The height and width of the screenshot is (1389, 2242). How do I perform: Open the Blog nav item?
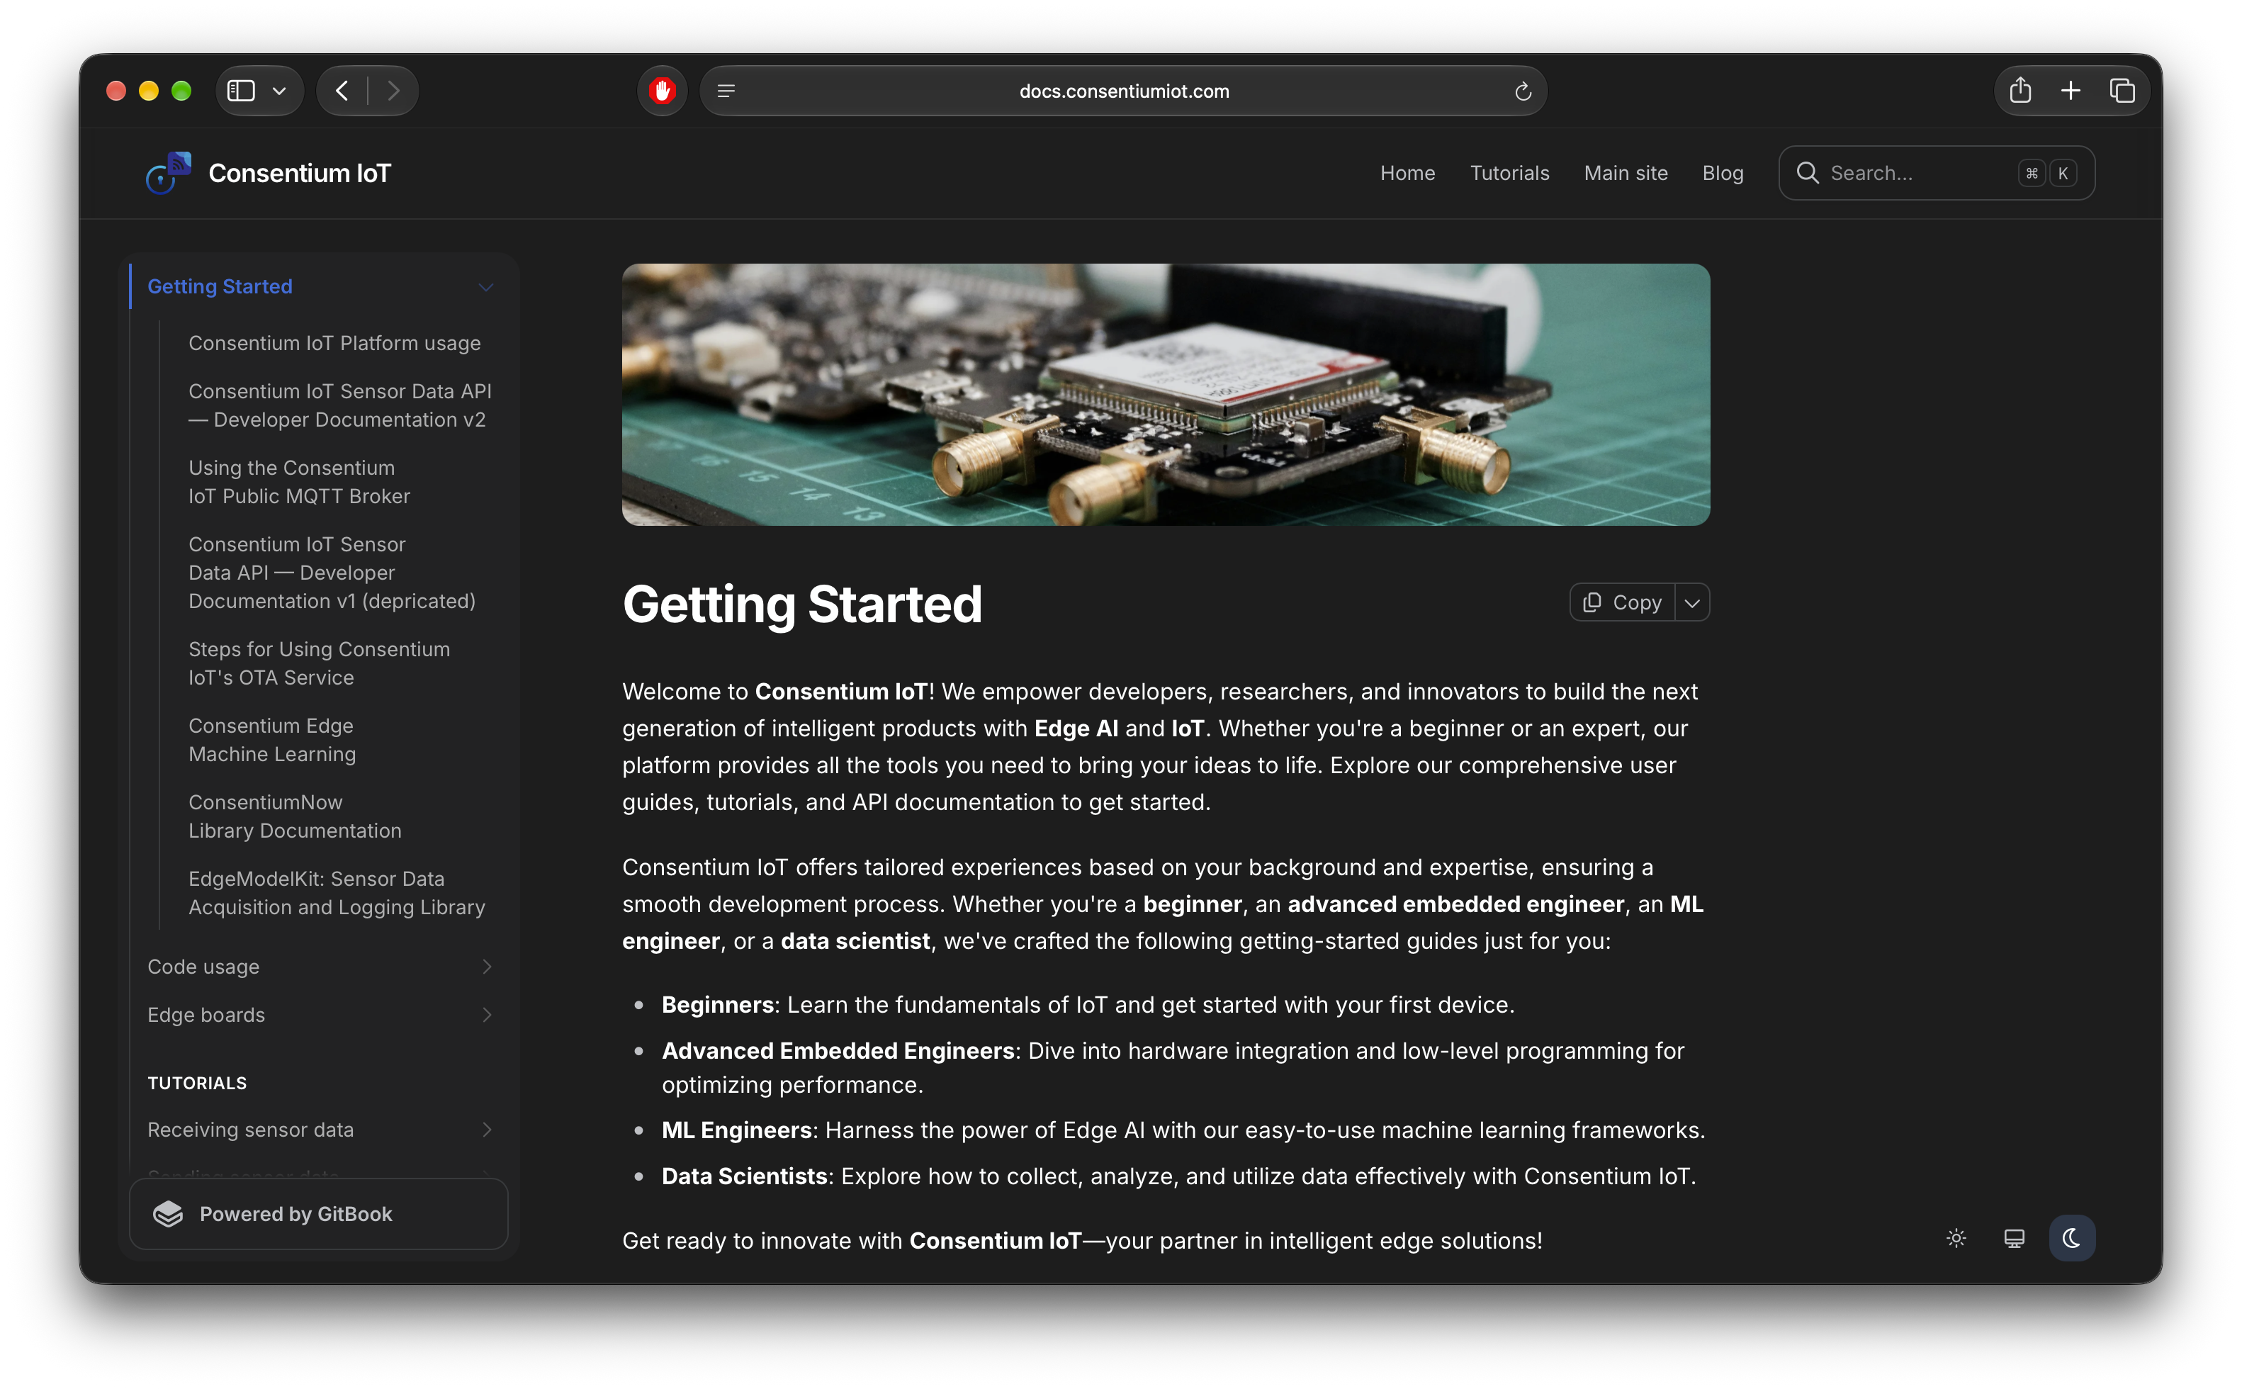click(x=1722, y=173)
